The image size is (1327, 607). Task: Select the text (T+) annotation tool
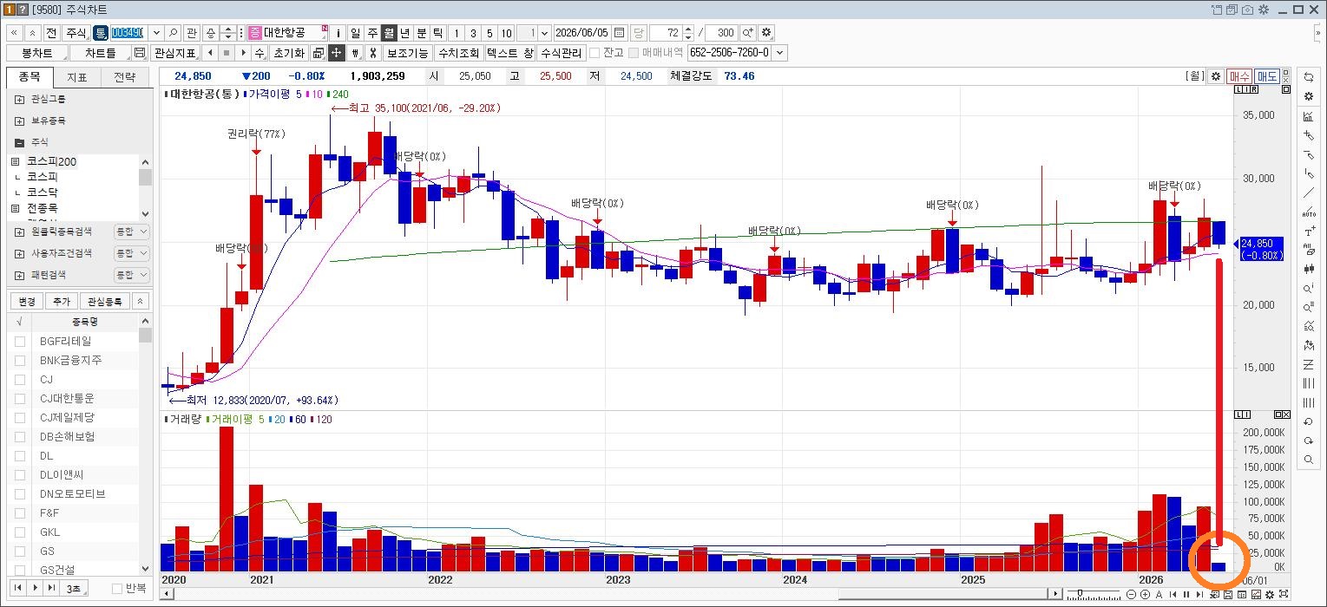tap(1309, 231)
